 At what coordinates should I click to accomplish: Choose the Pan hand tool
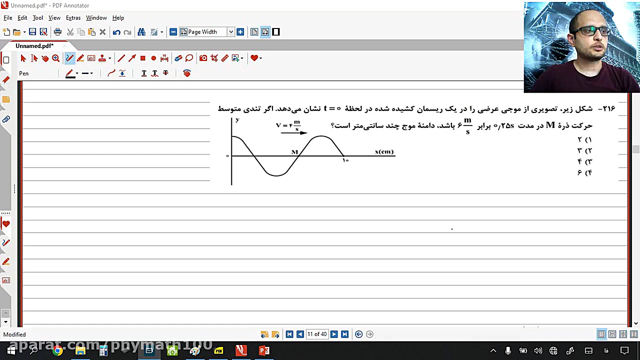click(x=45, y=58)
